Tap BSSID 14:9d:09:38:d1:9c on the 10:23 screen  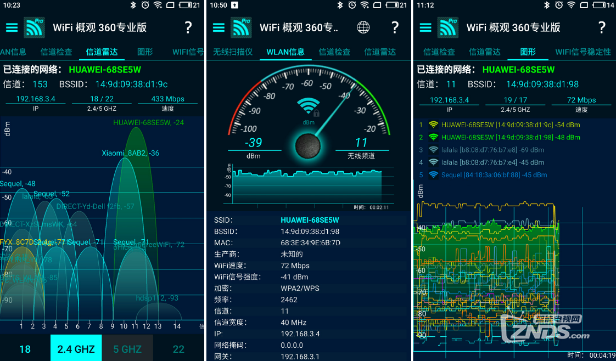(132, 84)
